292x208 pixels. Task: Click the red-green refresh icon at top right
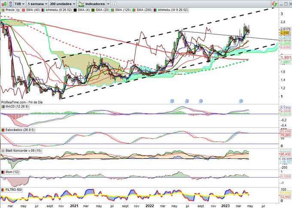point(274,4)
